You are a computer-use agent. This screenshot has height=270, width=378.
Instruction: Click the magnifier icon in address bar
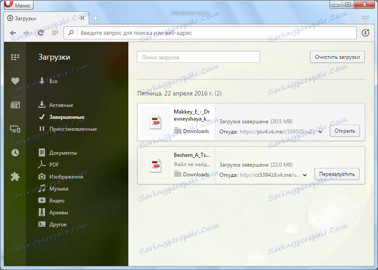tap(71, 33)
